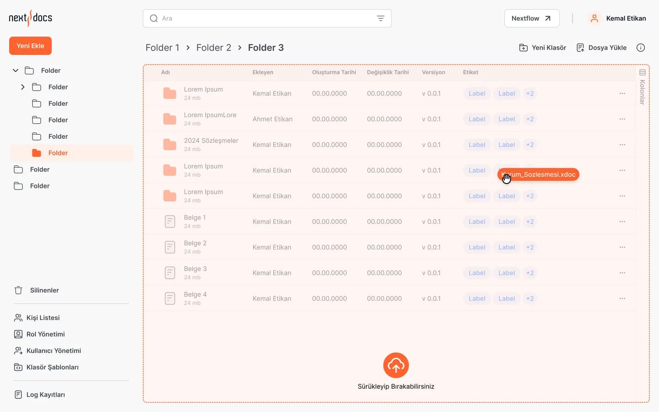The image size is (659, 412).
Task: Click the document icon of Belge 3
Action: 170,273
